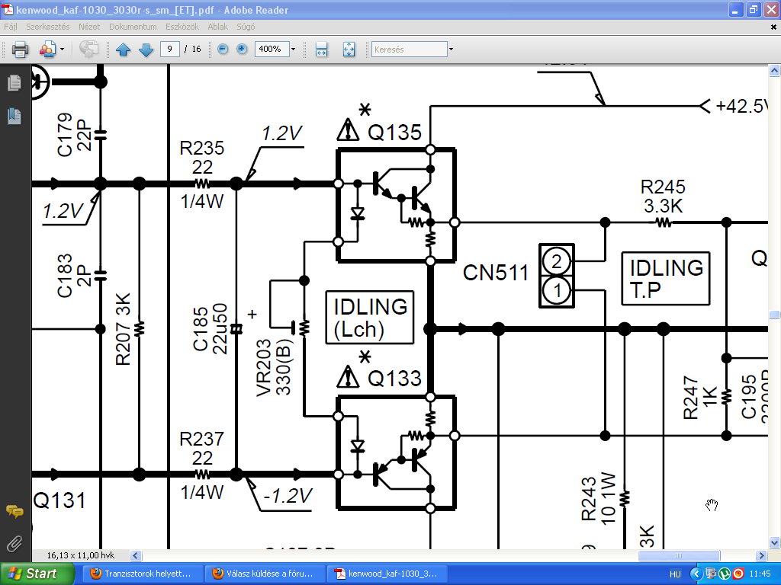The height and width of the screenshot is (585, 781).
Task: Open the search options dropdown arrow
Action: 452,50
